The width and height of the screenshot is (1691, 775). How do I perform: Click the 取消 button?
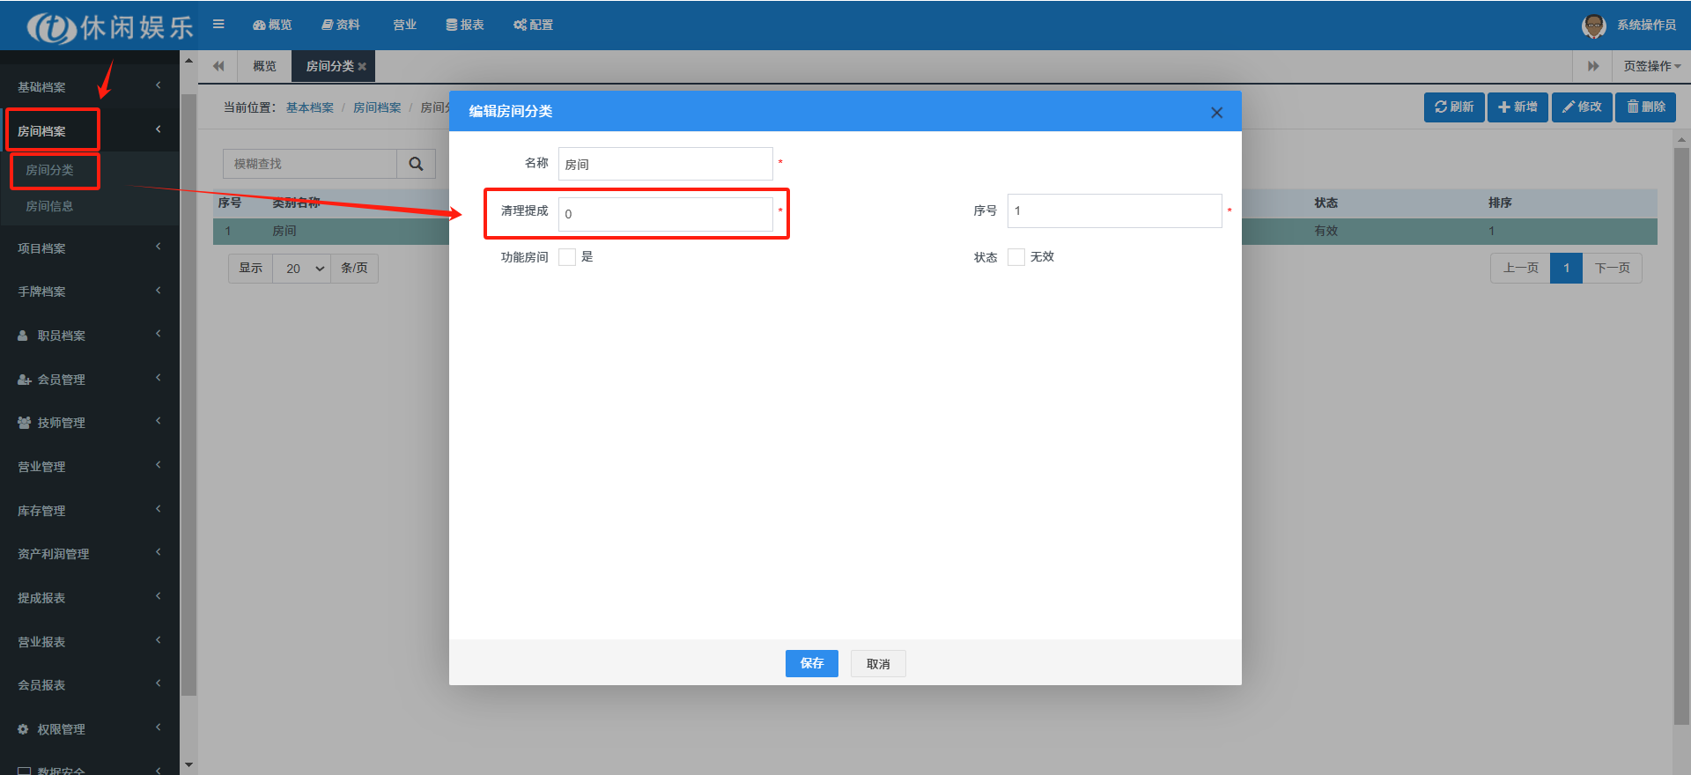[x=877, y=664]
